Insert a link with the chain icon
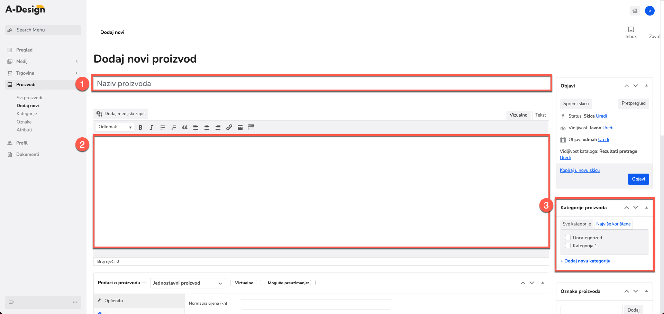This screenshot has width=664, height=314. point(229,127)
